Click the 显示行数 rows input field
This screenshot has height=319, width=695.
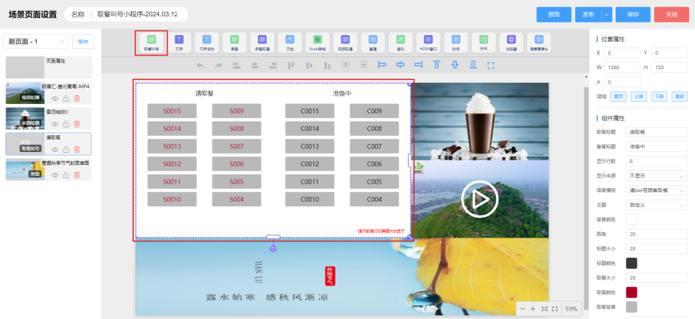click(x=656, y=162)
